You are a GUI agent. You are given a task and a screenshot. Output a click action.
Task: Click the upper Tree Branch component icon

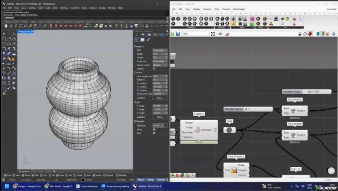294,111
